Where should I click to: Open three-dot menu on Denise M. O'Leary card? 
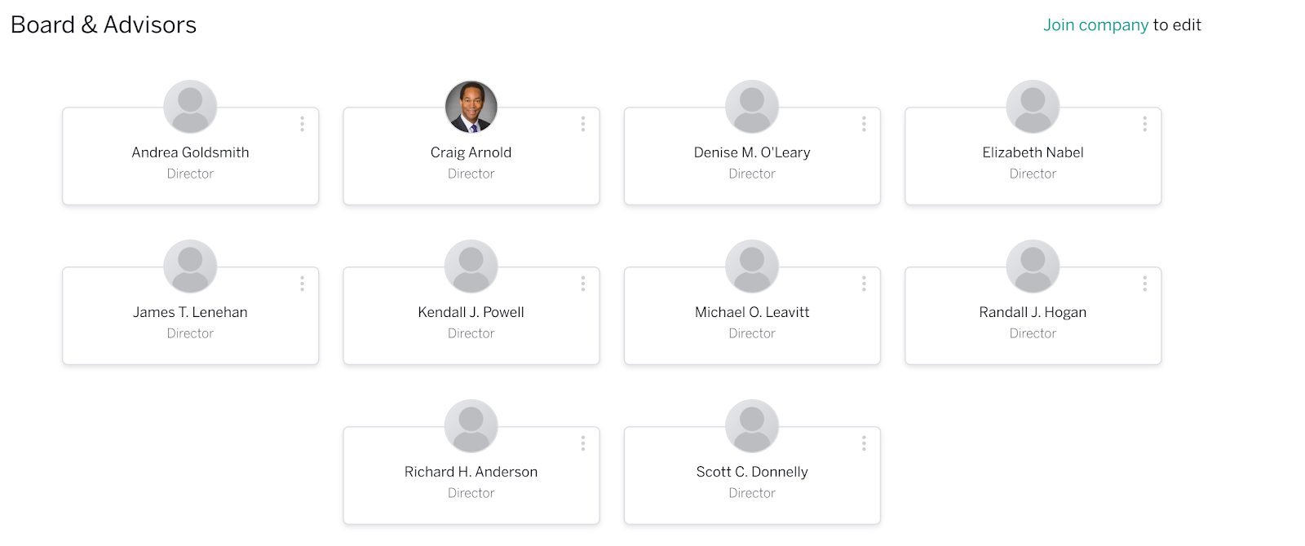click(x=864, y=124)
